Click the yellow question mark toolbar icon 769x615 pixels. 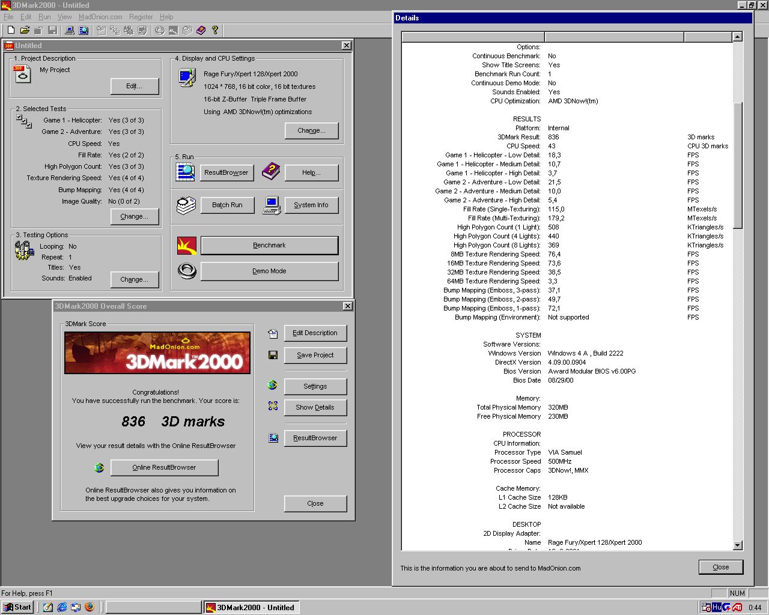coord(215,30)
